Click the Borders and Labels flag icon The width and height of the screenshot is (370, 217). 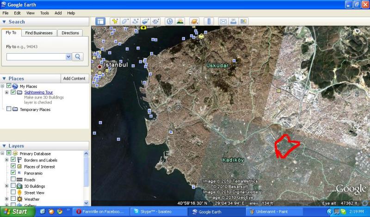(19, 160)
